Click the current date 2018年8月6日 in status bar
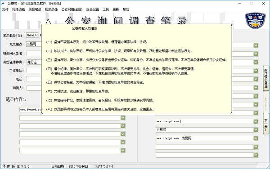270x169 pixels. click(78, 166)
